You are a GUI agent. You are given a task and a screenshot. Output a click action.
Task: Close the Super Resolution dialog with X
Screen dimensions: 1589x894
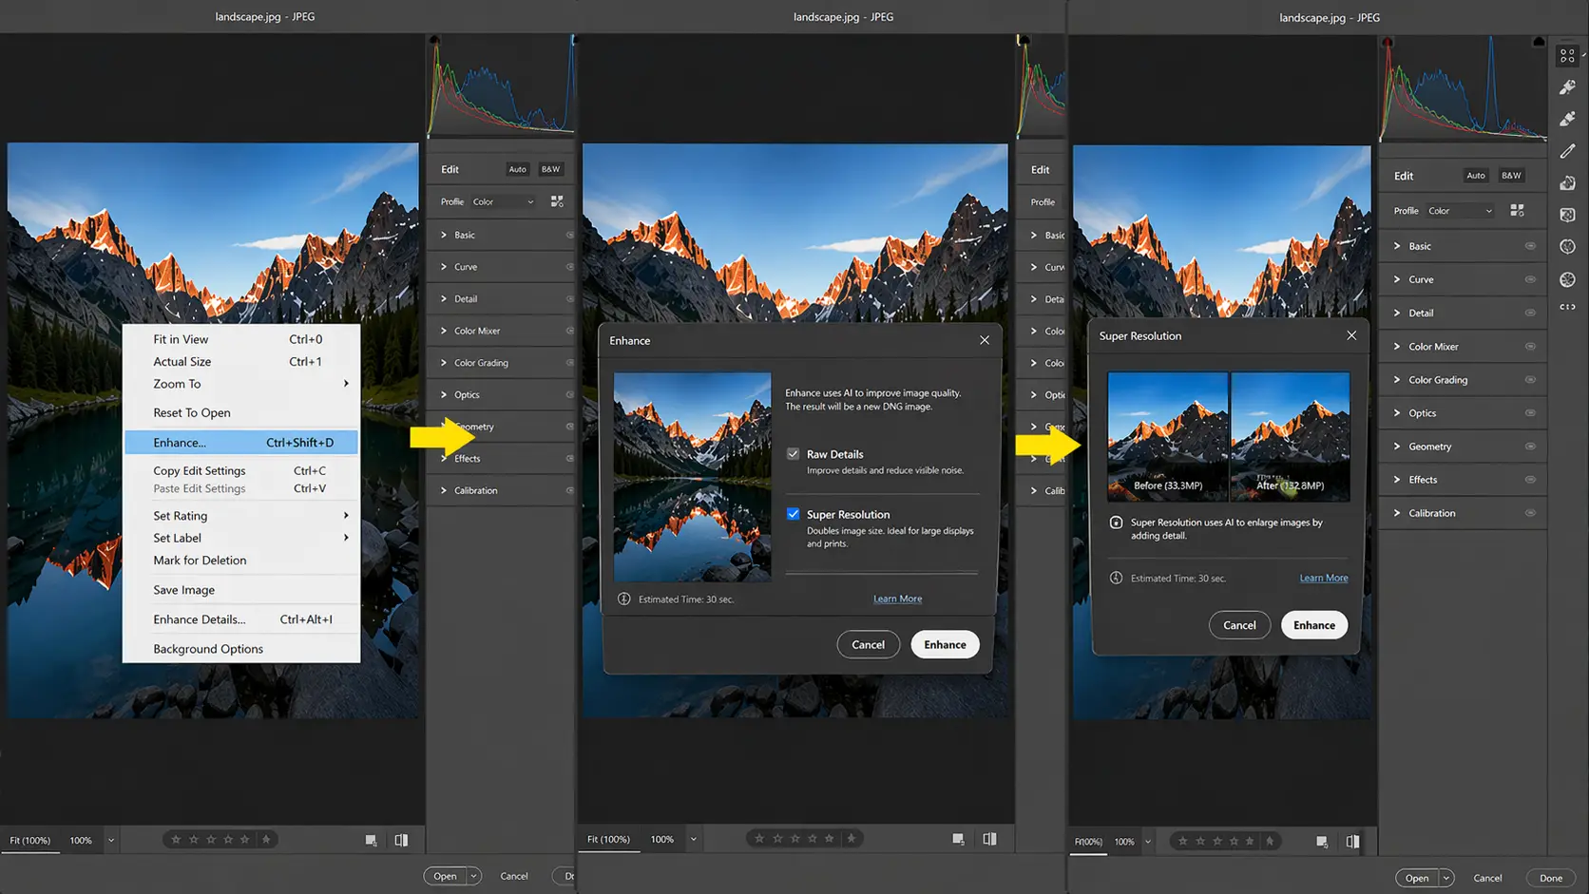pos(1351,335)
